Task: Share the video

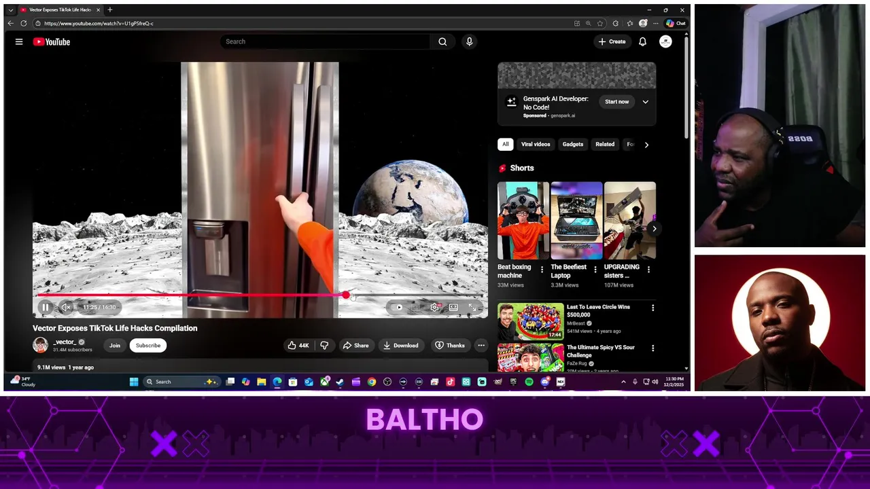Action: tap(355, 345)
